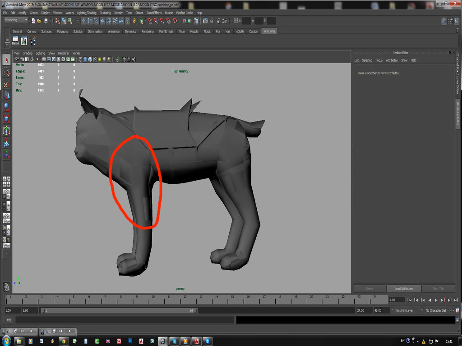Click the select camera icon in viewport
The height and width of the screenshot is (346, 462).
pyautogui.click(x=17, y=59)
